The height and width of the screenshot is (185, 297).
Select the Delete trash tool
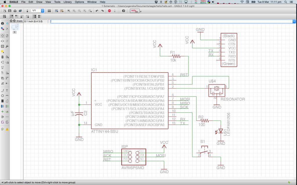tap(2, 57)
